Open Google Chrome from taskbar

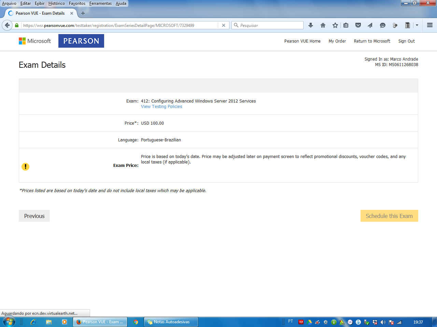pos(136,322)
